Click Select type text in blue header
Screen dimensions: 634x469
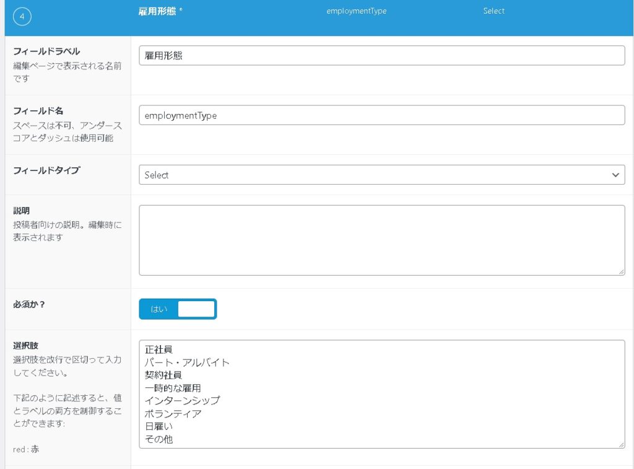click(493, 11)
